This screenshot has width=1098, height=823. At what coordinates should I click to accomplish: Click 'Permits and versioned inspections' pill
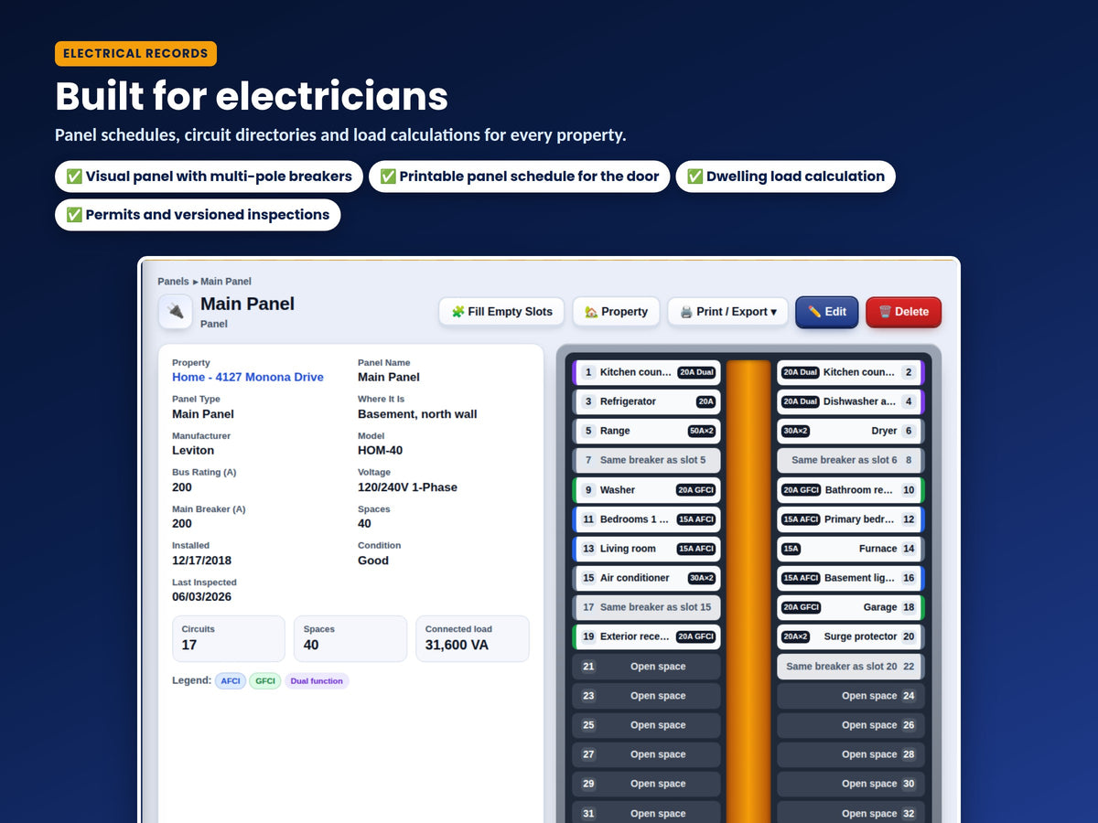click(198, 215)
